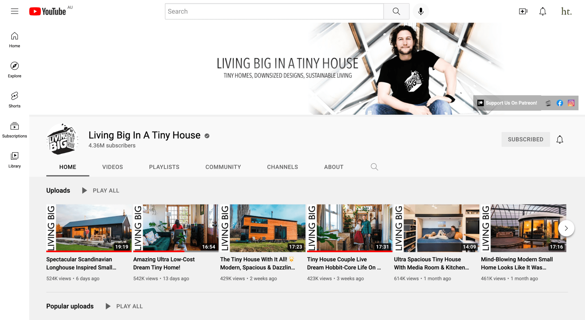
Task: Open Explore in the sidebar
Action: [15, 70]
